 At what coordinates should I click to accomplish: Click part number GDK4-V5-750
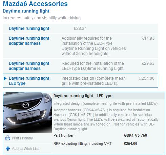tap(136, 135)
